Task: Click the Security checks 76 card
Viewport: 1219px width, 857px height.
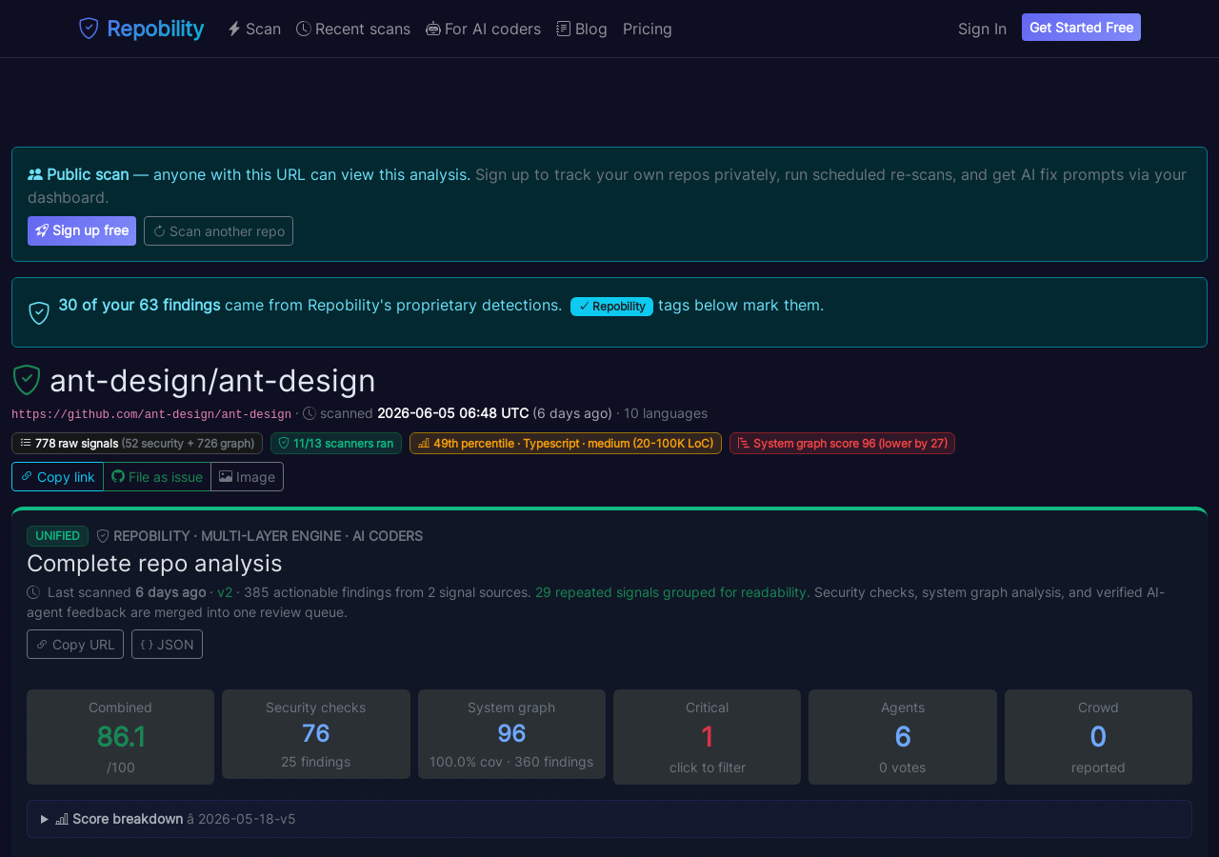Action: point(316,734)
